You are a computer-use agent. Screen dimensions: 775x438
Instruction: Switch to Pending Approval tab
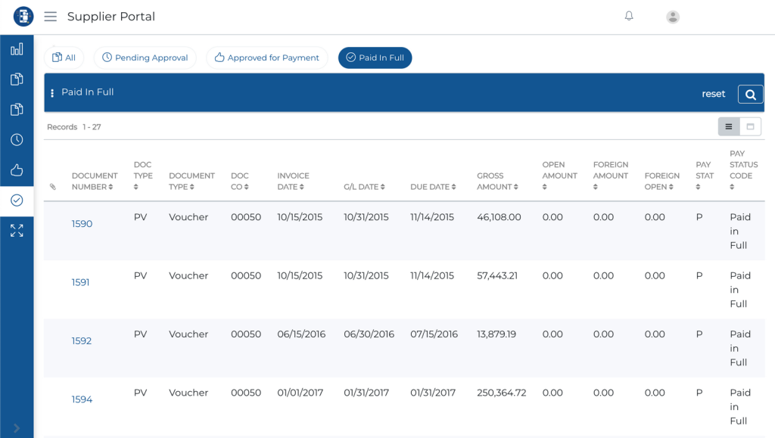tap(145, 57)
